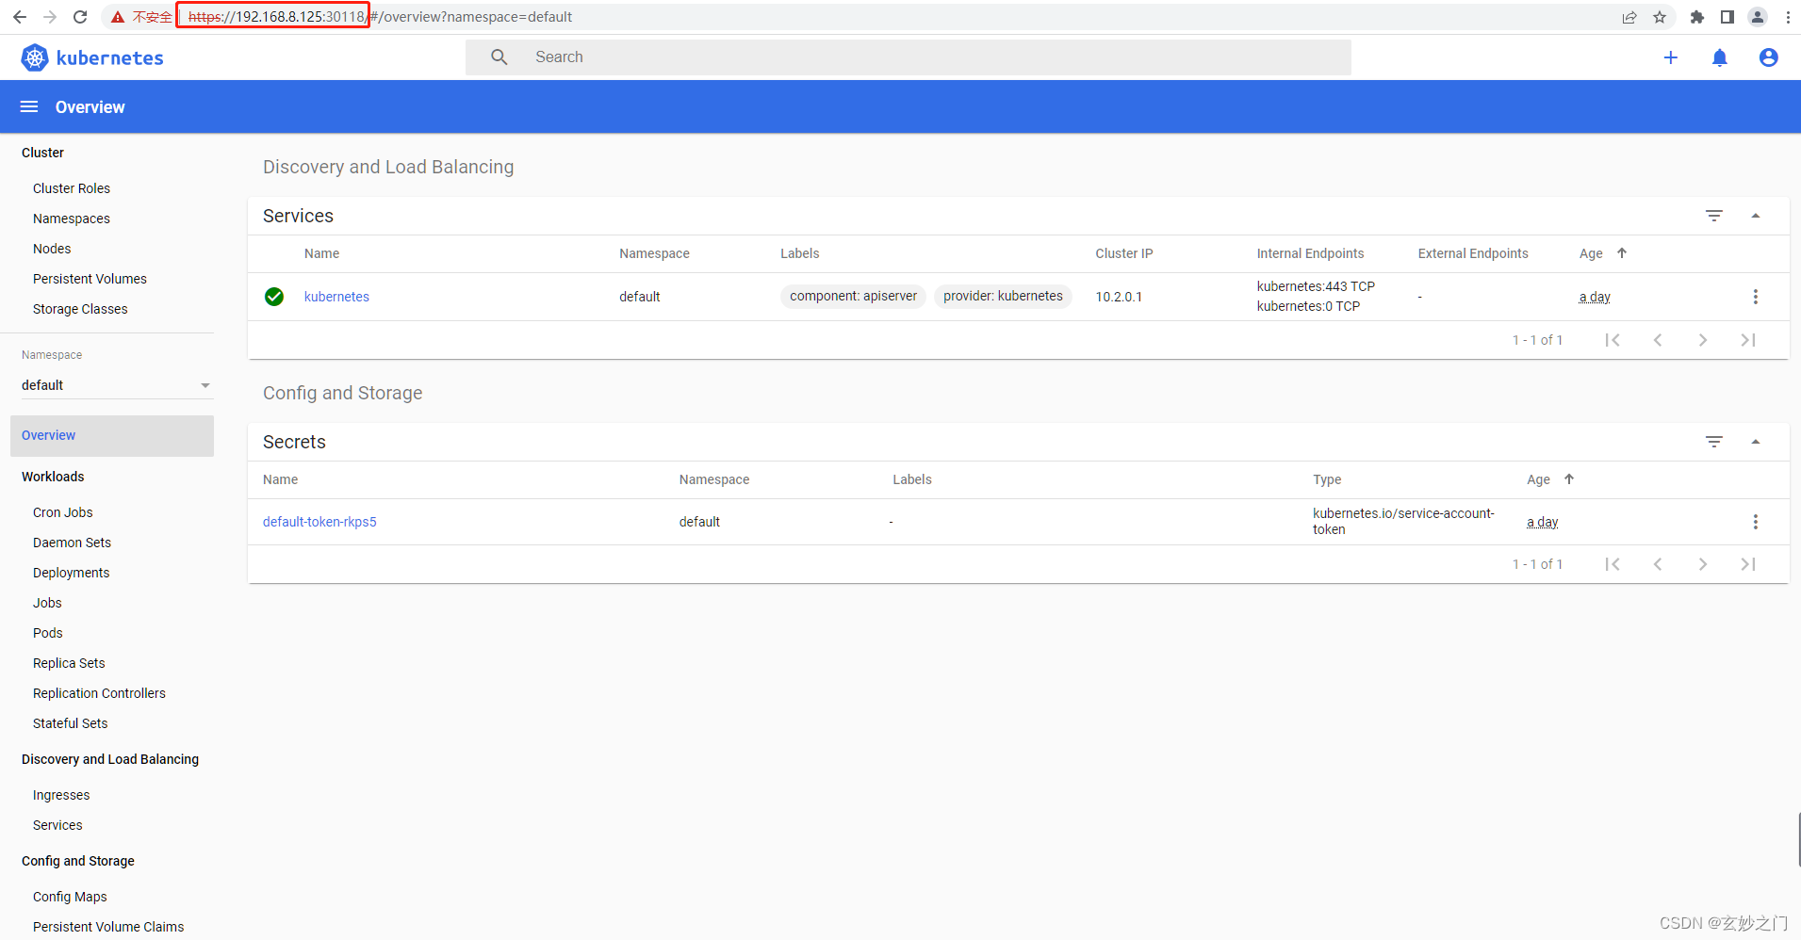Open the browser extensions puzzle icon
Viewport: 1801px width, 940px height.
[x=1697, y=17]
